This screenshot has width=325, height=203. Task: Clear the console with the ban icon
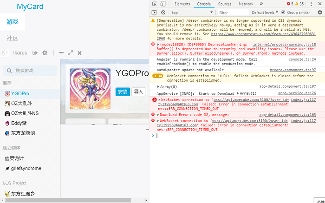(163, 13)
